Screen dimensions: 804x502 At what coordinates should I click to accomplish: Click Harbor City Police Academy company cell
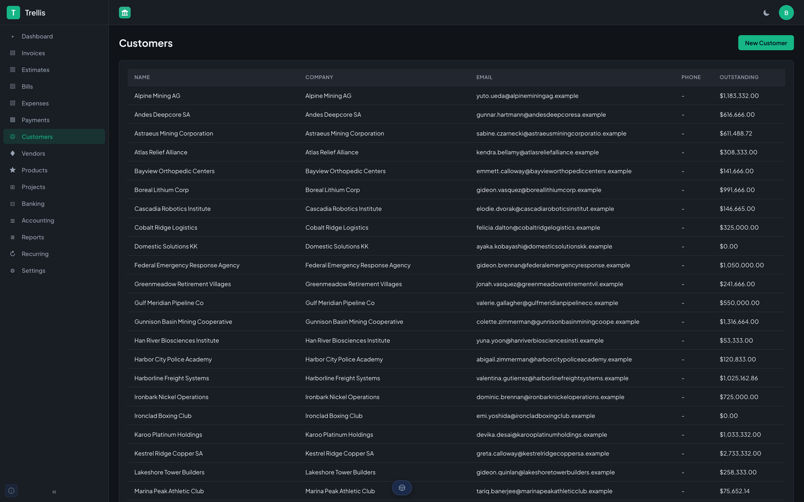(344, 360)
